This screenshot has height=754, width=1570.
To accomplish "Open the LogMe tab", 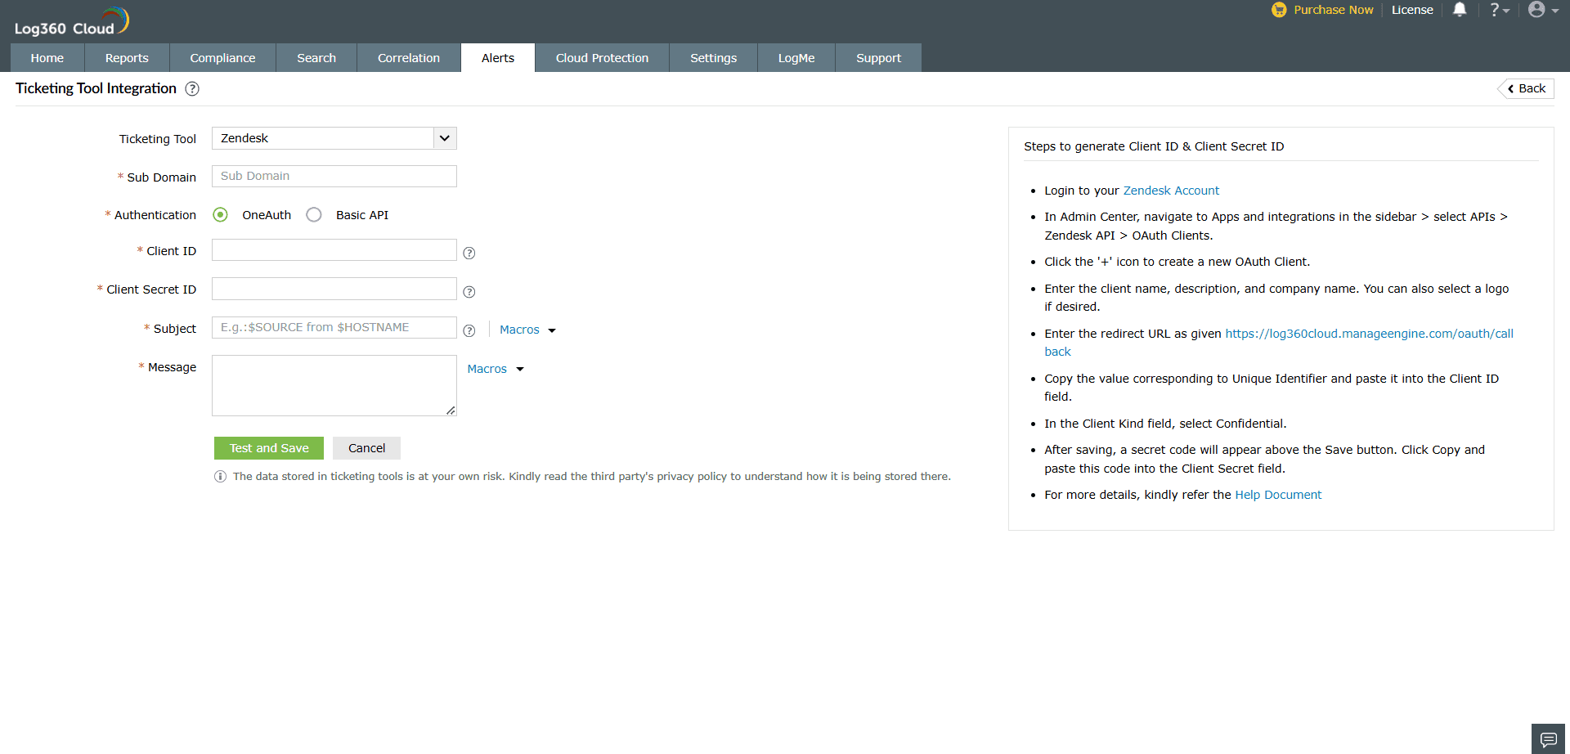I will pyautogui.click(x=796, y=58).
